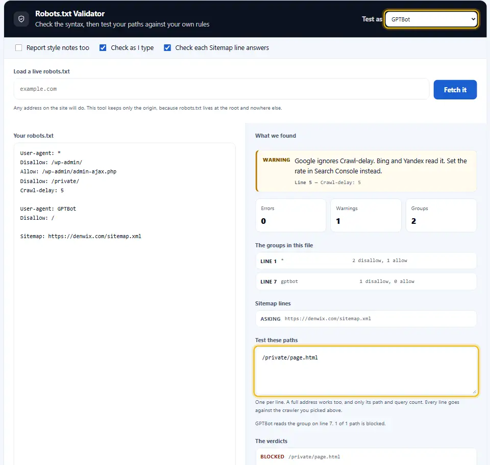Screen dimensions: 490x465
Task: Focus the example.com address input field
Action: [x=221, y=89]
